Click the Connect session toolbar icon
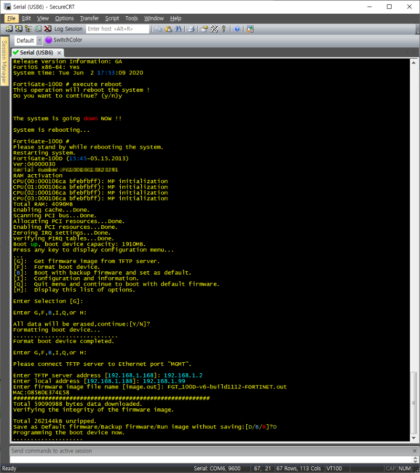 (x=9, y=29)
